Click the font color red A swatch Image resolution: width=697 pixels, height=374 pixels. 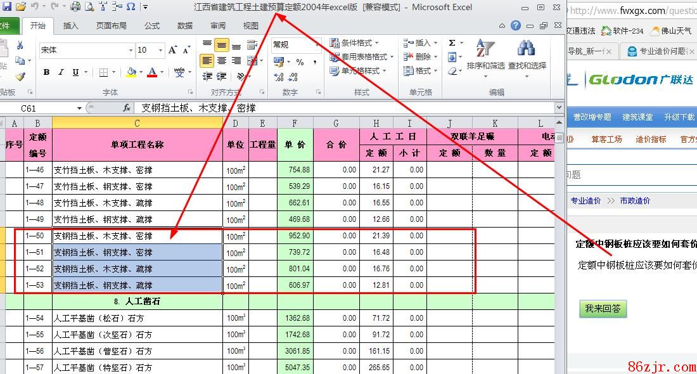click(151, 73)
